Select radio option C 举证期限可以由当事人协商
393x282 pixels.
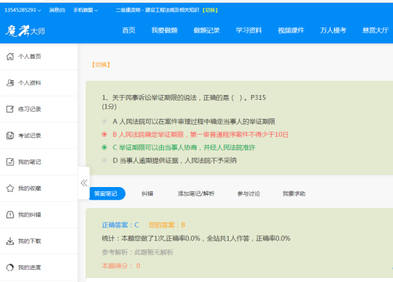(x=104, y=147)
